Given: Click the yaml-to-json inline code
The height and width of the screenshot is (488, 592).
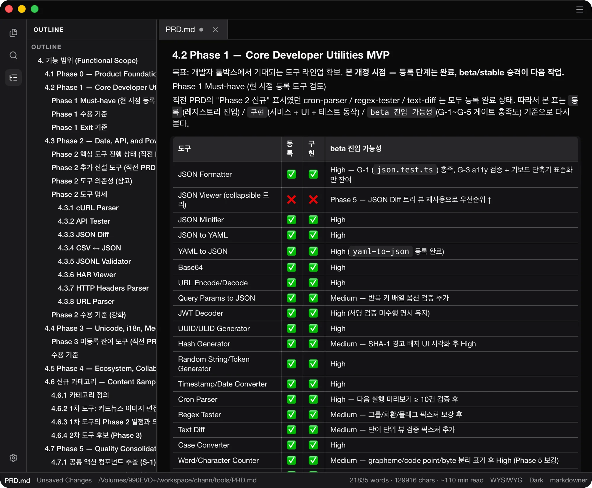Looking at the screenshot, I should [x=381, y=251].
